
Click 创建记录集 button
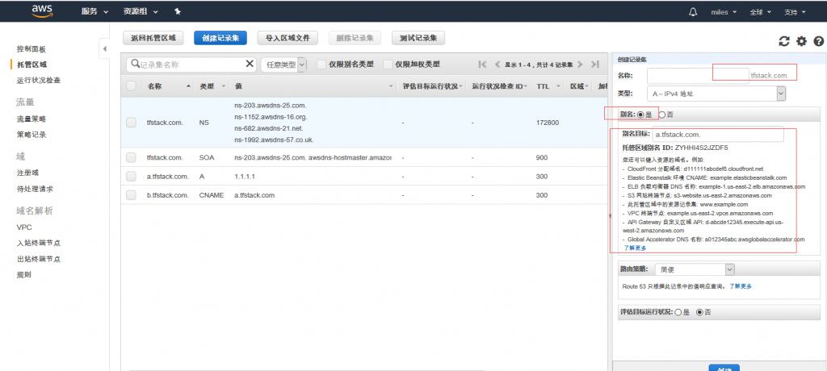(x=220, y=38)
